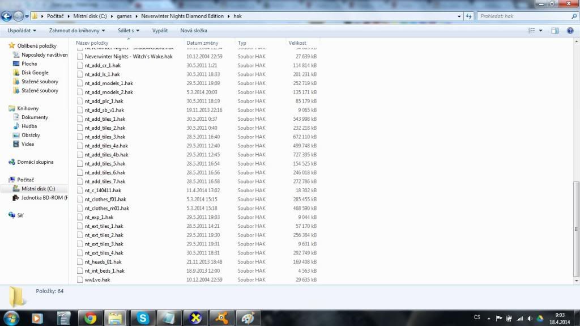The width and height of the screenshot is (580, 326).
Task: Open Zahrnout do knihovny dropdown
Action: (77, 31)
